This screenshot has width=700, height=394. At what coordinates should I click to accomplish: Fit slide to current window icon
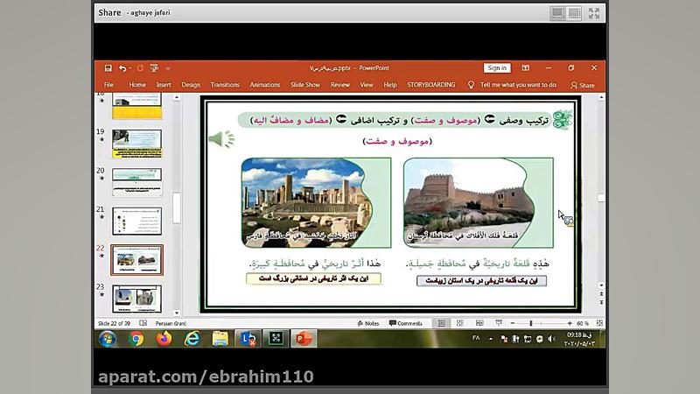pos(599,323)
